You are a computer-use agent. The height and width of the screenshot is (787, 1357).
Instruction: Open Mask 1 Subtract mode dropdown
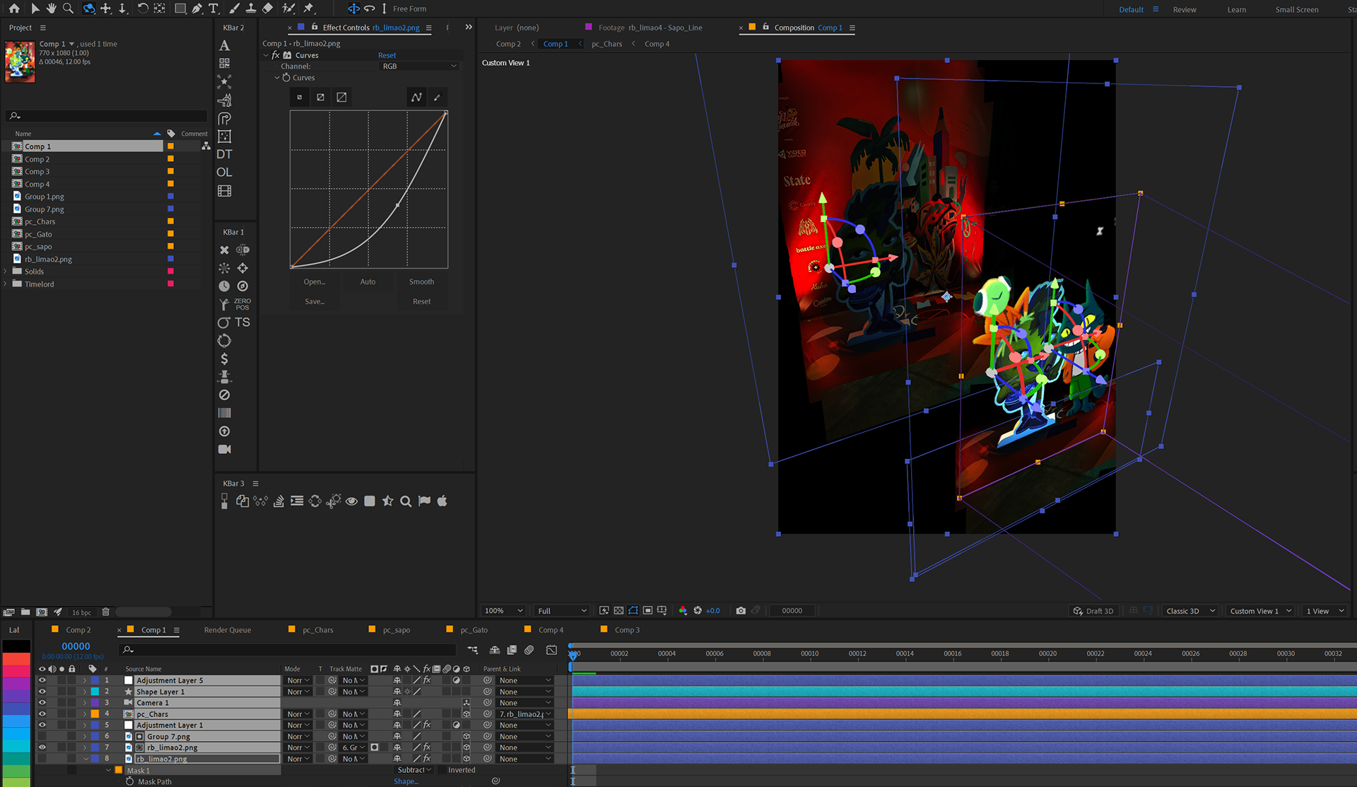click(414, 770)
